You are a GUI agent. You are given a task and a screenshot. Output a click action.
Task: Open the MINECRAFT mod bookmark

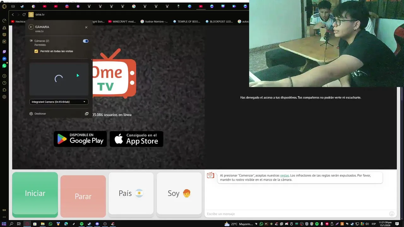[x=122, y=22]
